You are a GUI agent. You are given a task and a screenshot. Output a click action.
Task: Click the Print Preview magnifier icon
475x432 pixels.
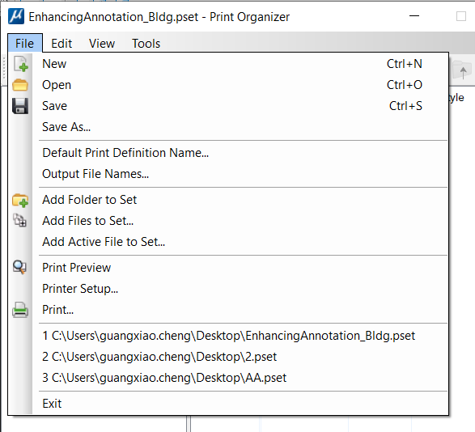(19, 268)
